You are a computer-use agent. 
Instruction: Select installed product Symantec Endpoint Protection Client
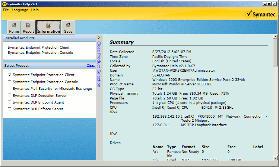point(38,48)
